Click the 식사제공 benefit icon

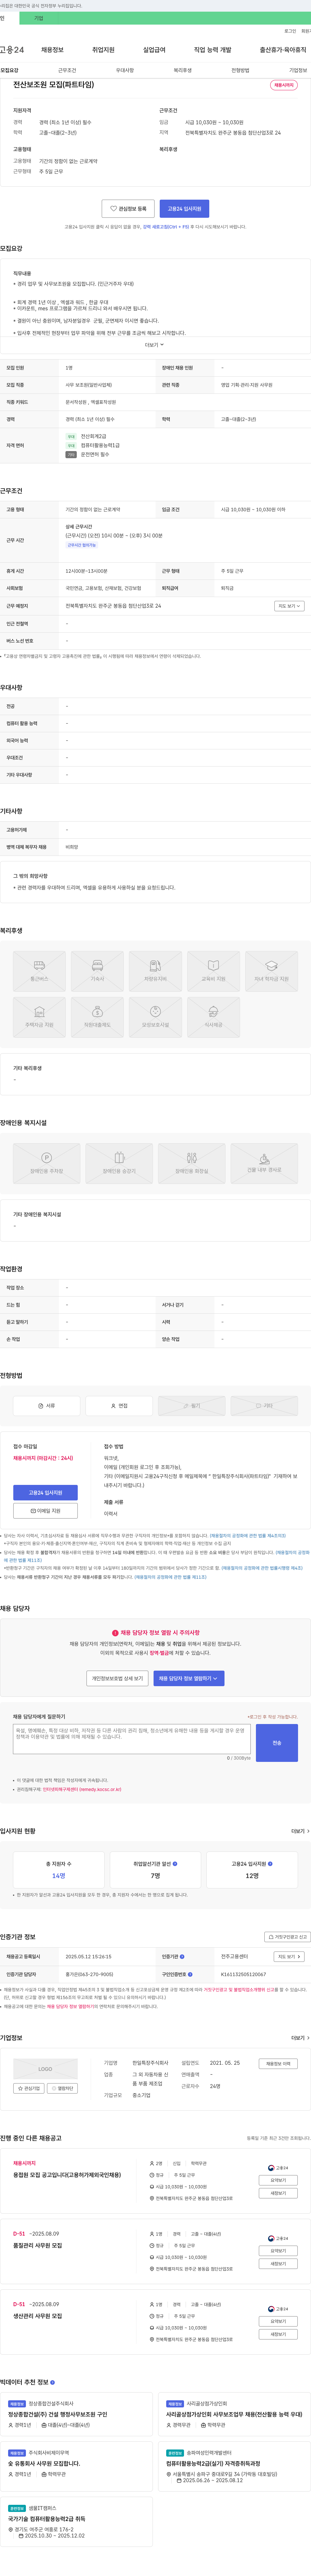213,1017
